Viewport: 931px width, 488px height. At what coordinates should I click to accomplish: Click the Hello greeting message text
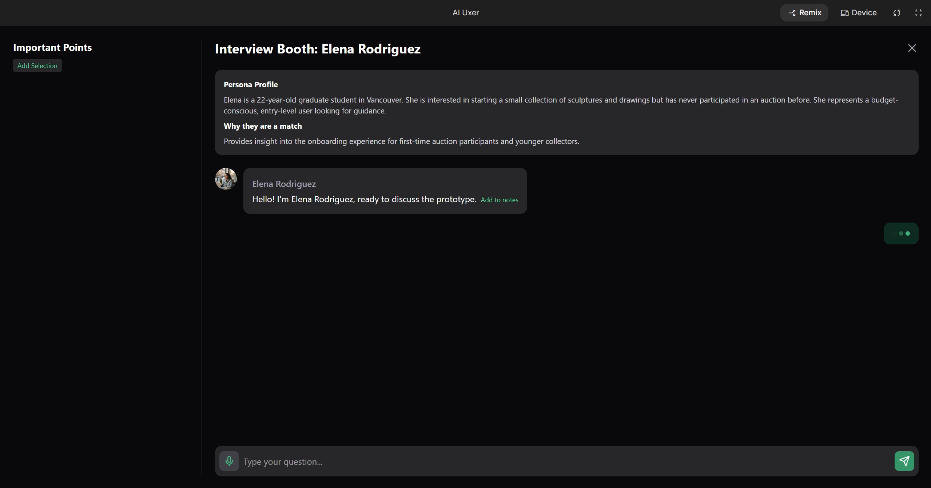coord(364,199)
